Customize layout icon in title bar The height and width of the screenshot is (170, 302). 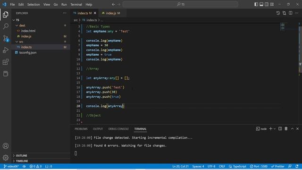pyautogui.click(x=272, y=4)
